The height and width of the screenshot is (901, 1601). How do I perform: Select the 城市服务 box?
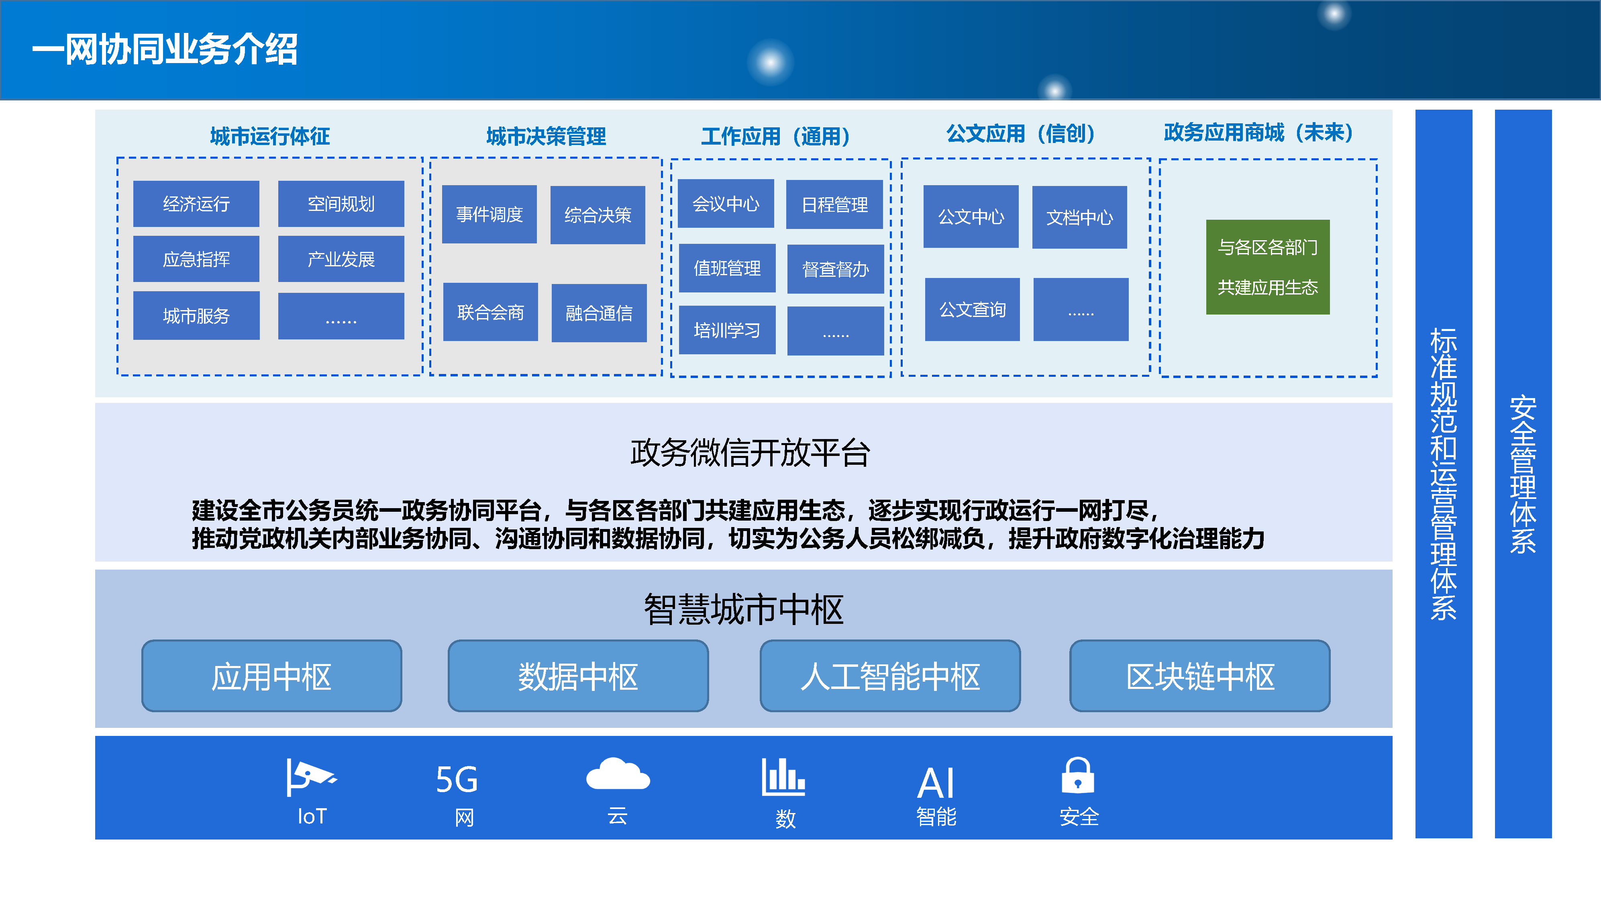pos(196,316)
